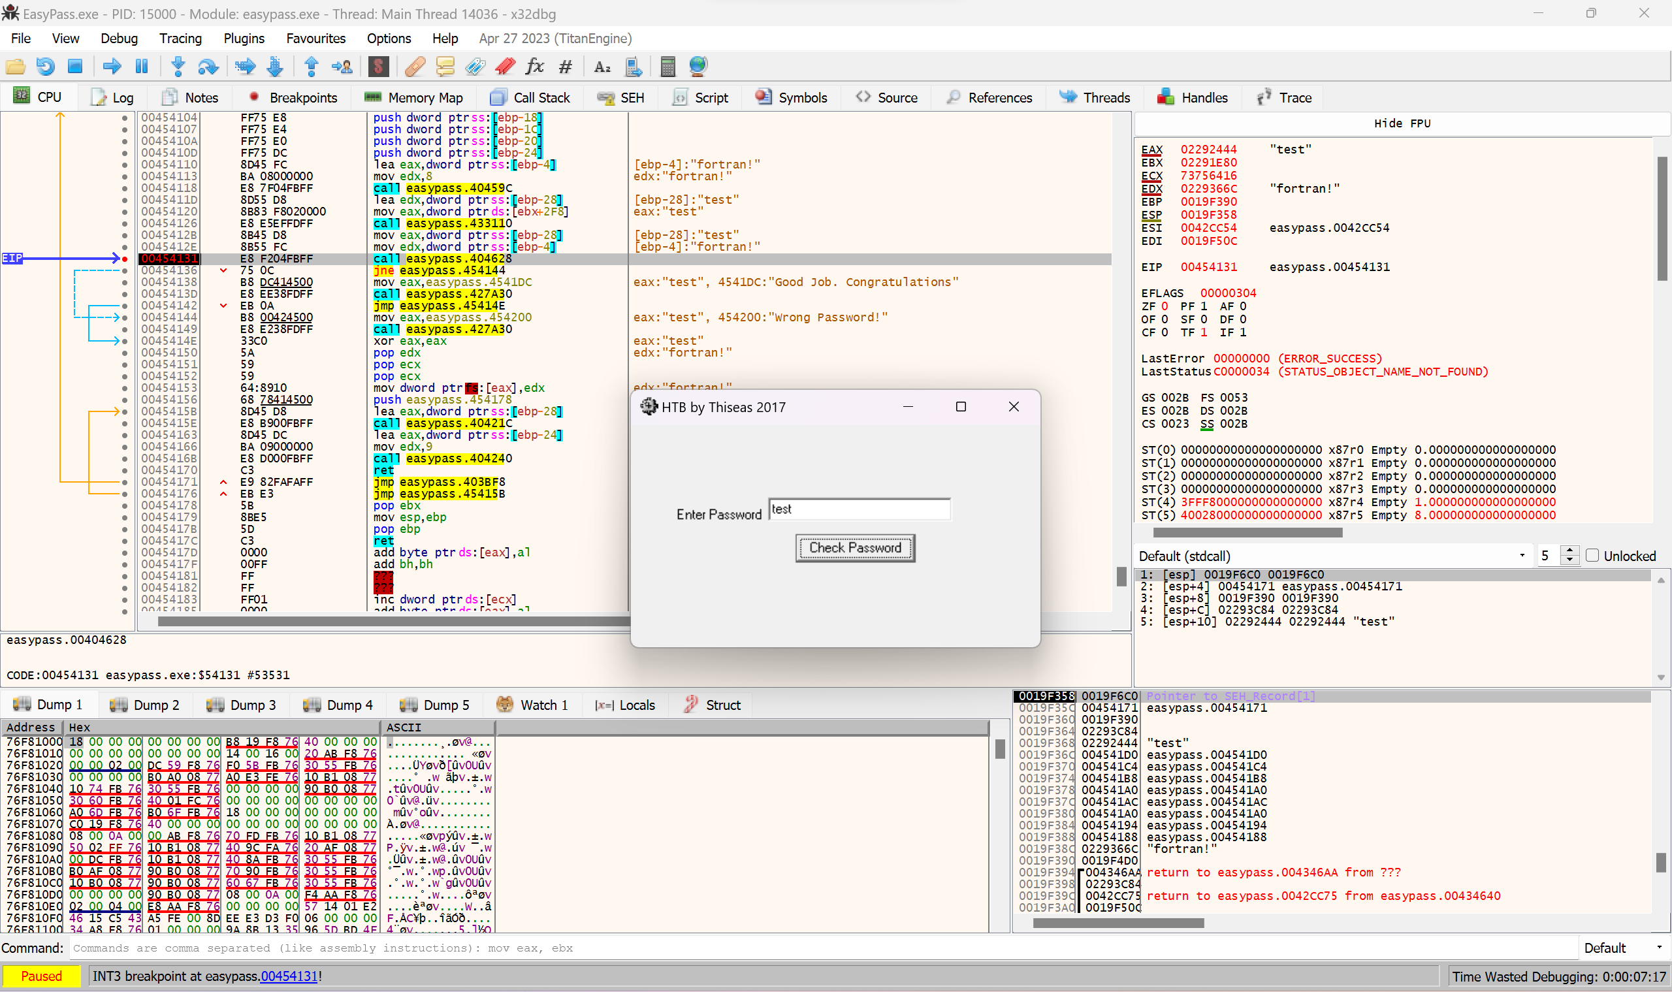Open the Tracing menu

180,38
